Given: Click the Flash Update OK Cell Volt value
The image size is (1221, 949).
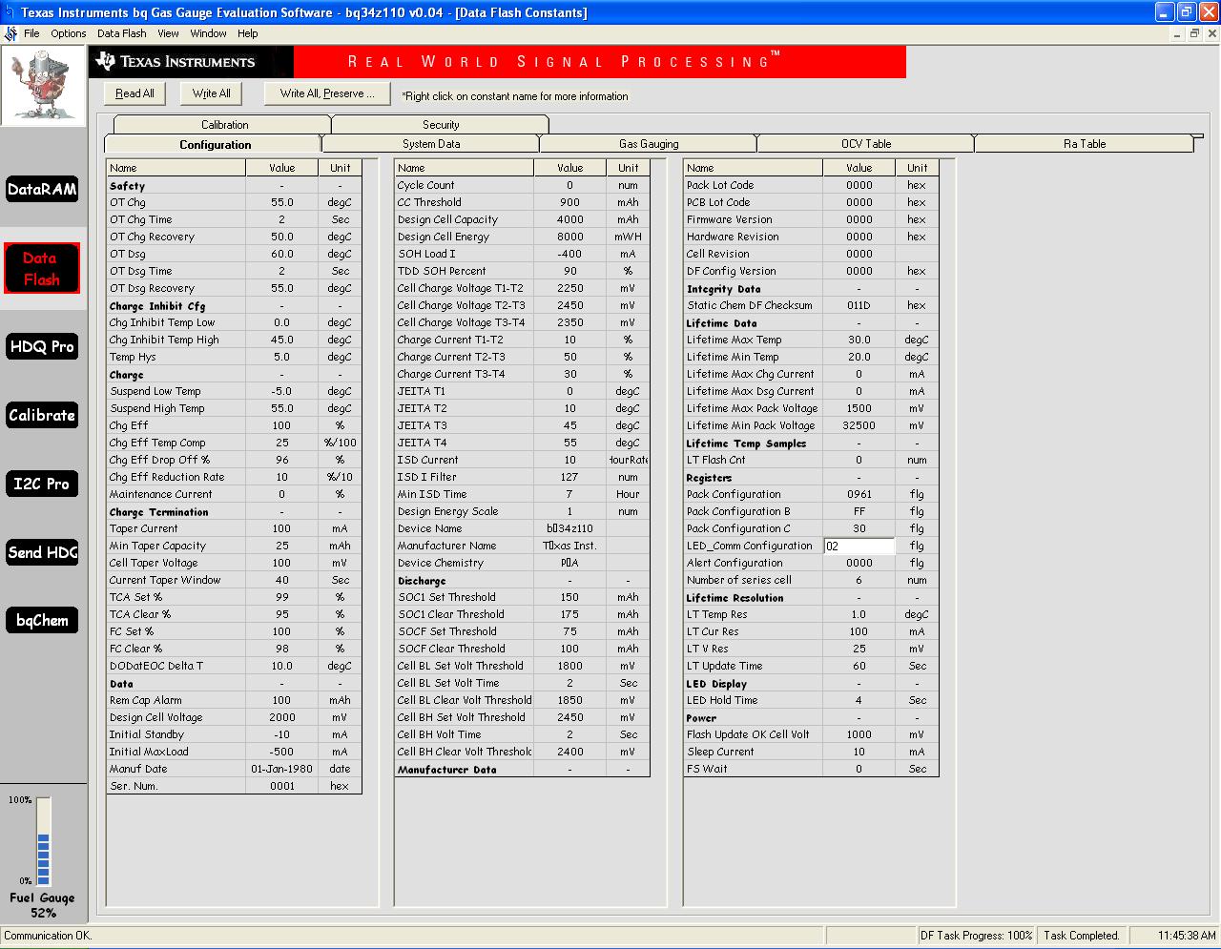Looking at the screenshot, I should pos(859,734).
